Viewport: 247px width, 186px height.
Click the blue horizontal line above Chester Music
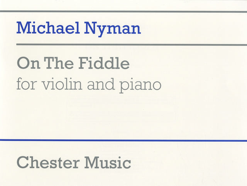[x=123, y=140]
